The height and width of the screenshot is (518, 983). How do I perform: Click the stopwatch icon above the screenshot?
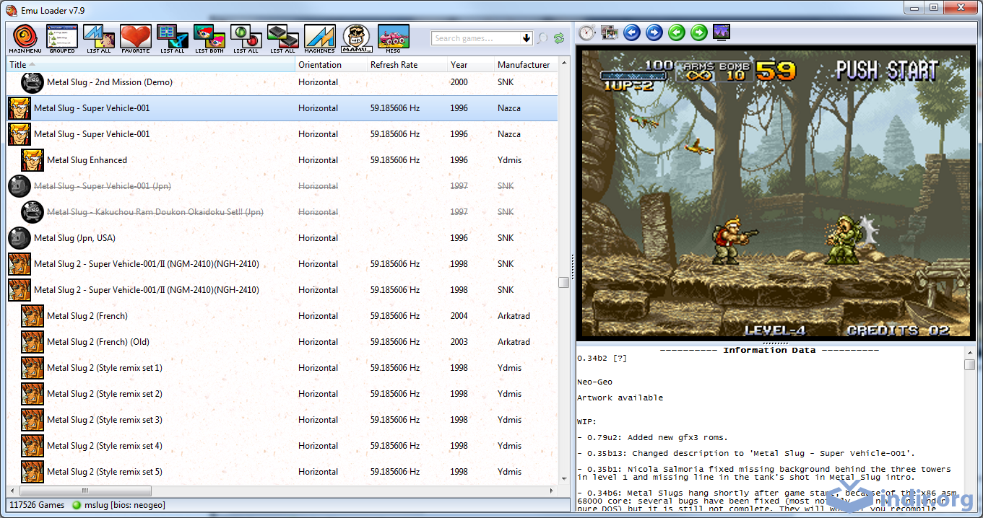point(586,32)
